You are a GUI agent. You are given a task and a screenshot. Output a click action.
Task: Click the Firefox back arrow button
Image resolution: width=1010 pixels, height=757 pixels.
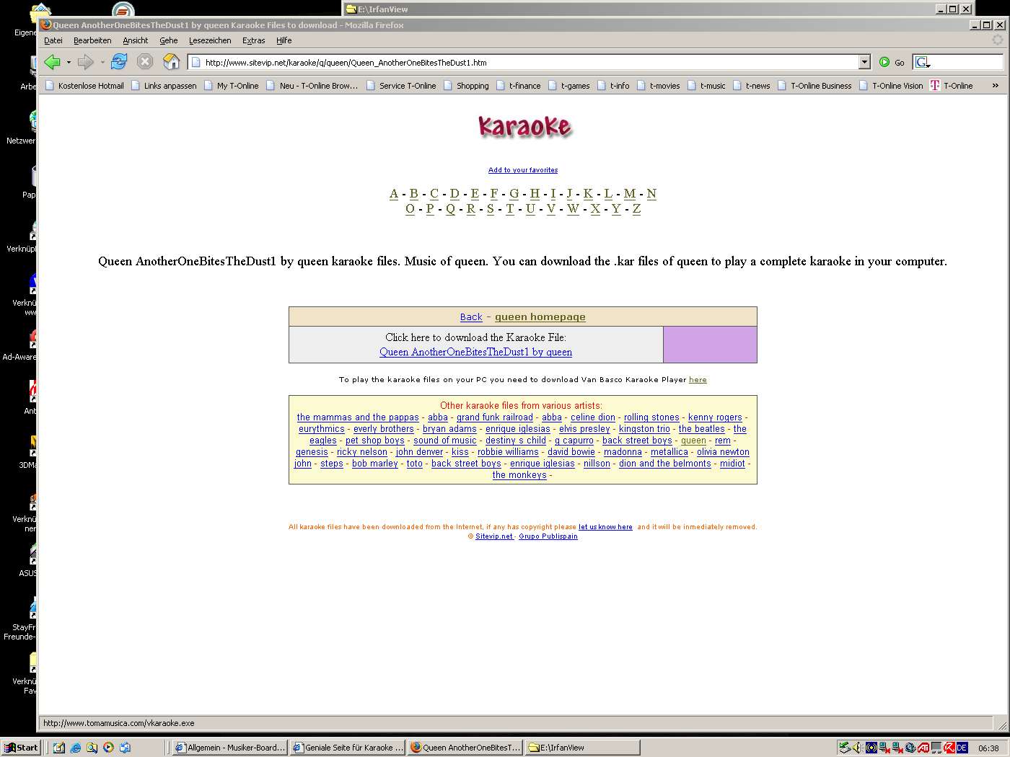[52, 62]
